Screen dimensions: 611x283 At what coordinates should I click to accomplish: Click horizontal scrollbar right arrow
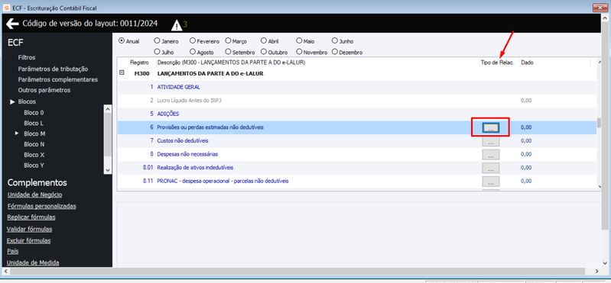click(x=596, y=271)
